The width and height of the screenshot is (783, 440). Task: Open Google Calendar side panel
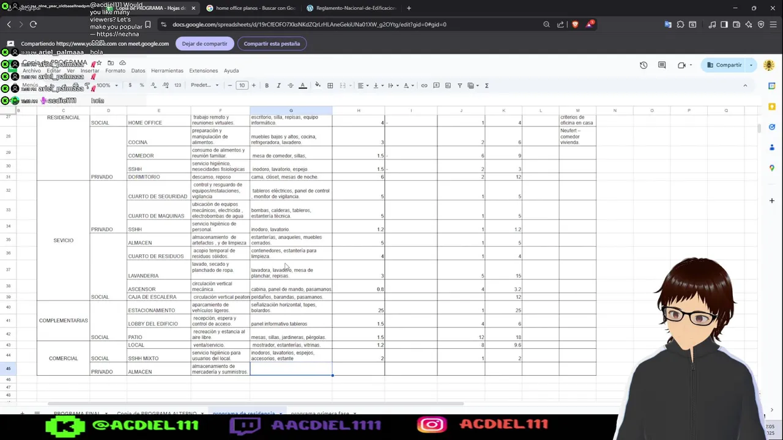[x=772, y=86]
